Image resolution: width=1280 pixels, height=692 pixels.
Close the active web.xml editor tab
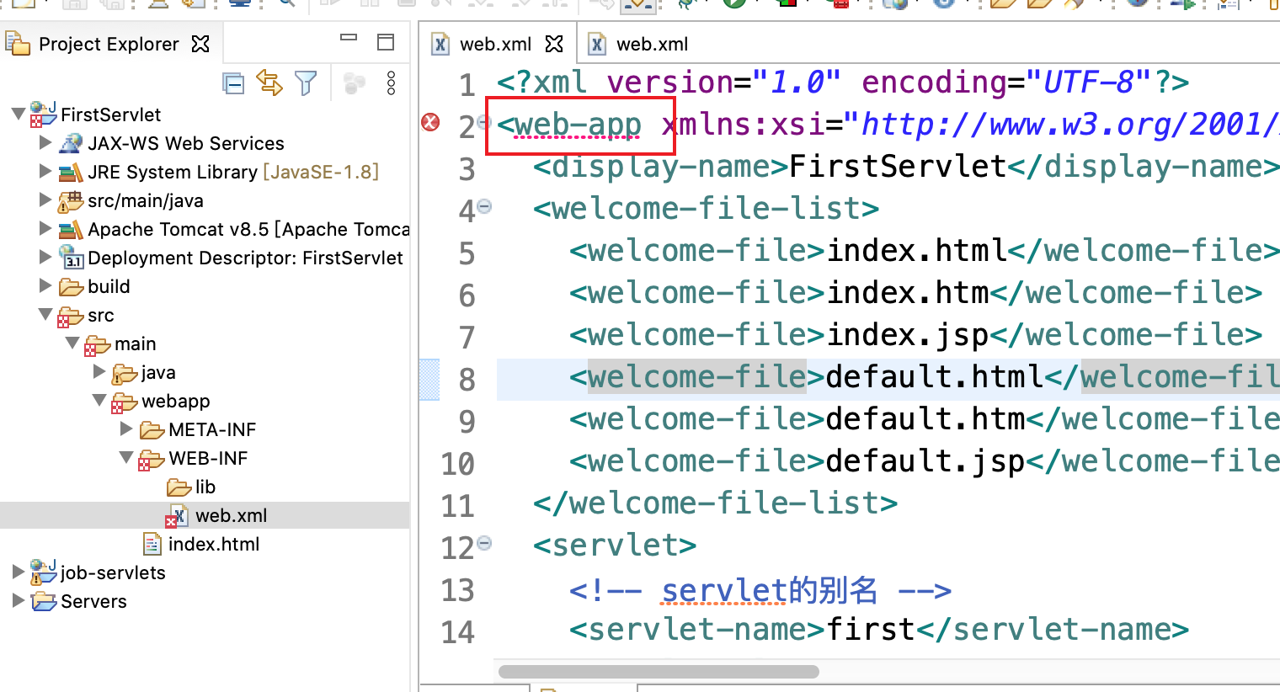click(x=554, y=44)
